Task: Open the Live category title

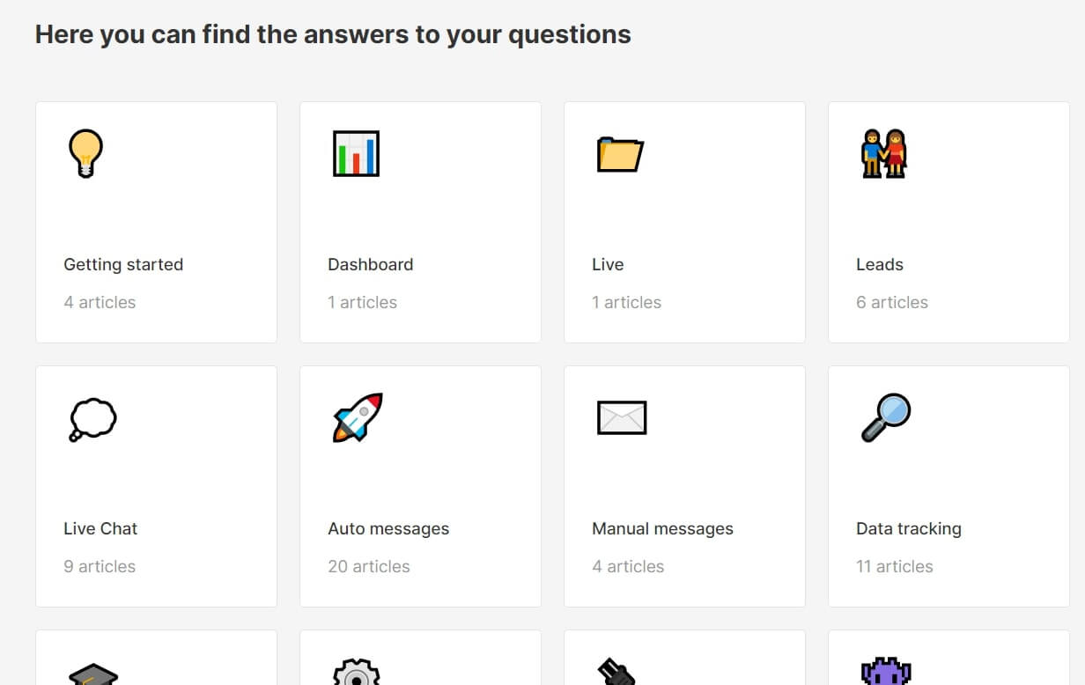Action: point(608,264)
